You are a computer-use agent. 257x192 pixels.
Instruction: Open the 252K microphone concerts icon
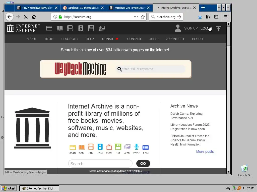pyautogui.click(x=136, y=147)
